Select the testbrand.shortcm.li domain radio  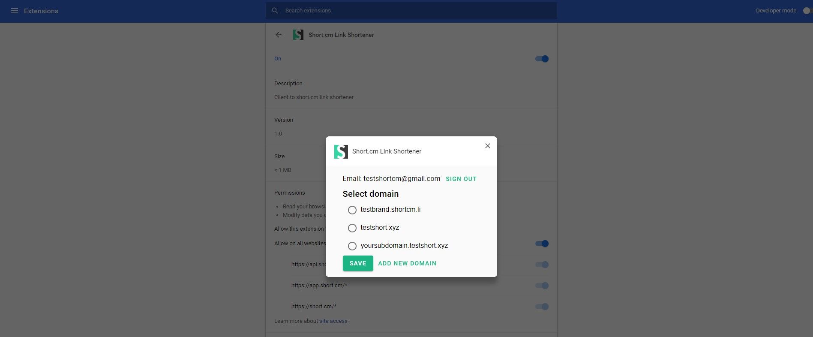(x=352, y=210)
